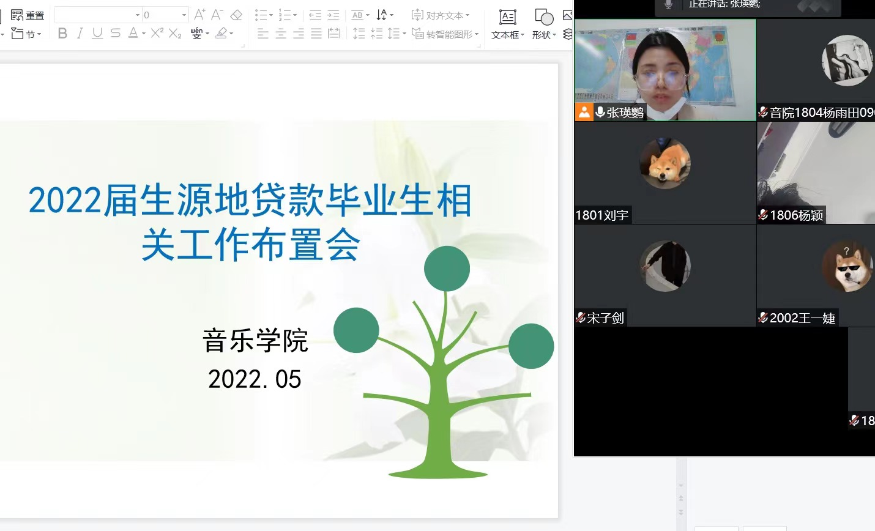The width and height of the screenshot is (875, 531).
Task: Click the 重置 reset button
Action: click(28, 15)
